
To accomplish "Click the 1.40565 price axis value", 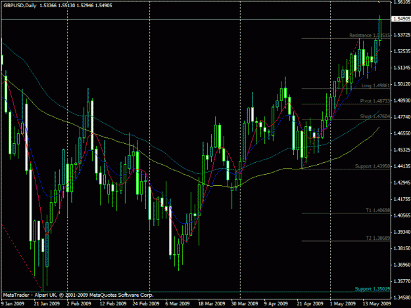I will pos(402,215).
